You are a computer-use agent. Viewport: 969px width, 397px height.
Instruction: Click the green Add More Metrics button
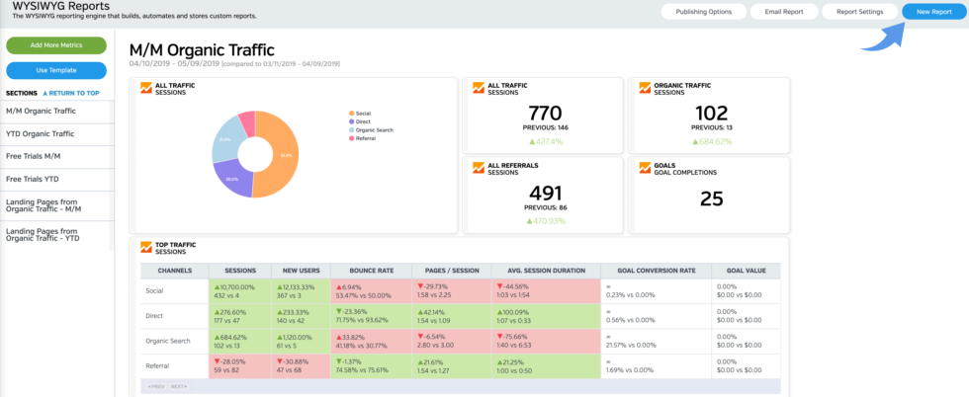[x=56, y=45]
